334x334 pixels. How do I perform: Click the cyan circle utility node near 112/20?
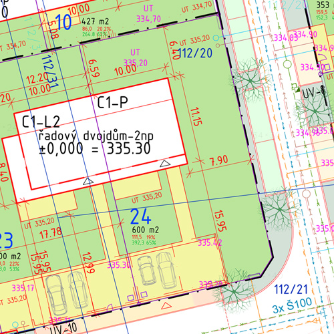coord(216,37)
